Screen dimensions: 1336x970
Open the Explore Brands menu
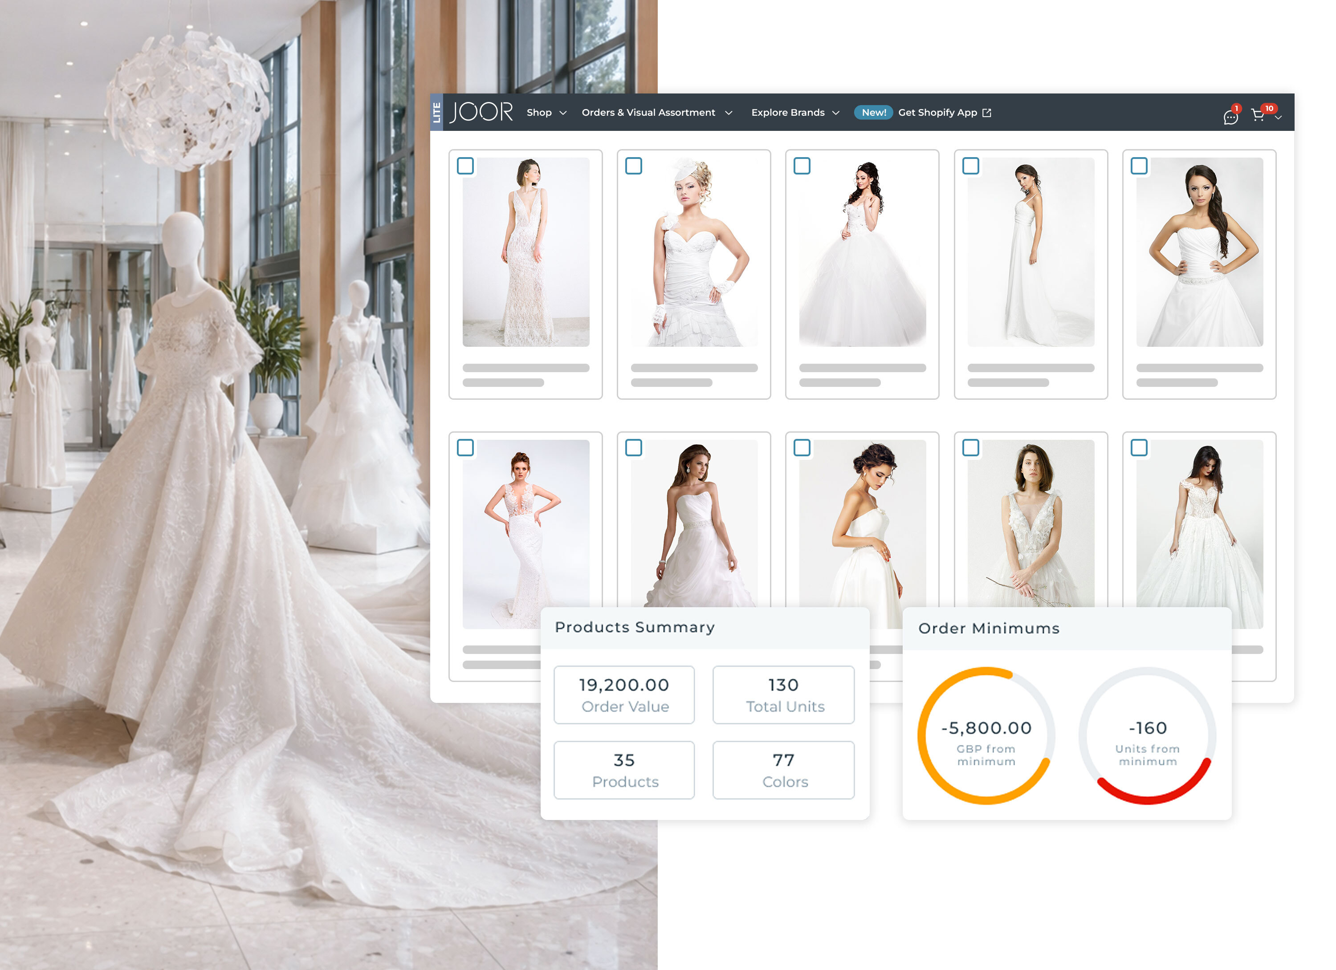point(788,113)
